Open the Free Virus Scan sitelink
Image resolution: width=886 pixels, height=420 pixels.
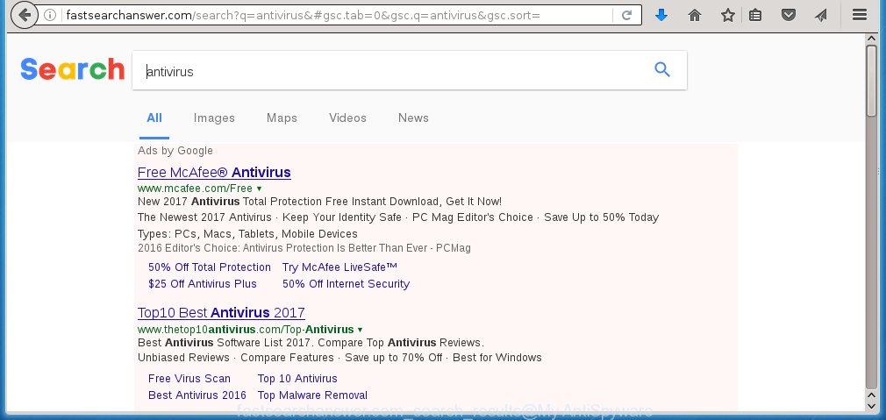(189, 379)
